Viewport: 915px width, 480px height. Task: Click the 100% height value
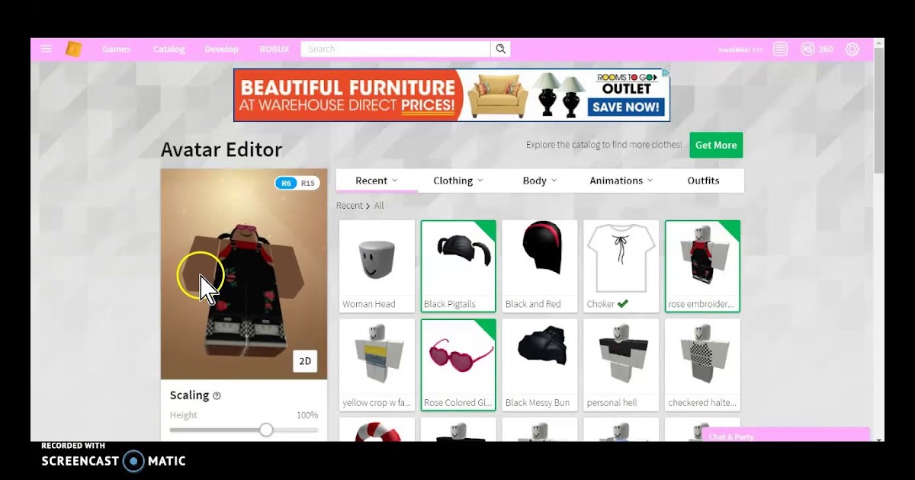coord(307,415)
